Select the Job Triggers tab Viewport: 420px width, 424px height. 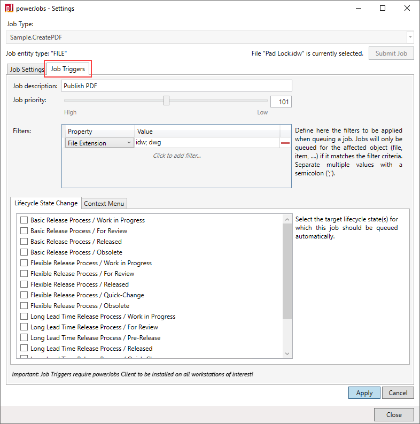[68, 69]
